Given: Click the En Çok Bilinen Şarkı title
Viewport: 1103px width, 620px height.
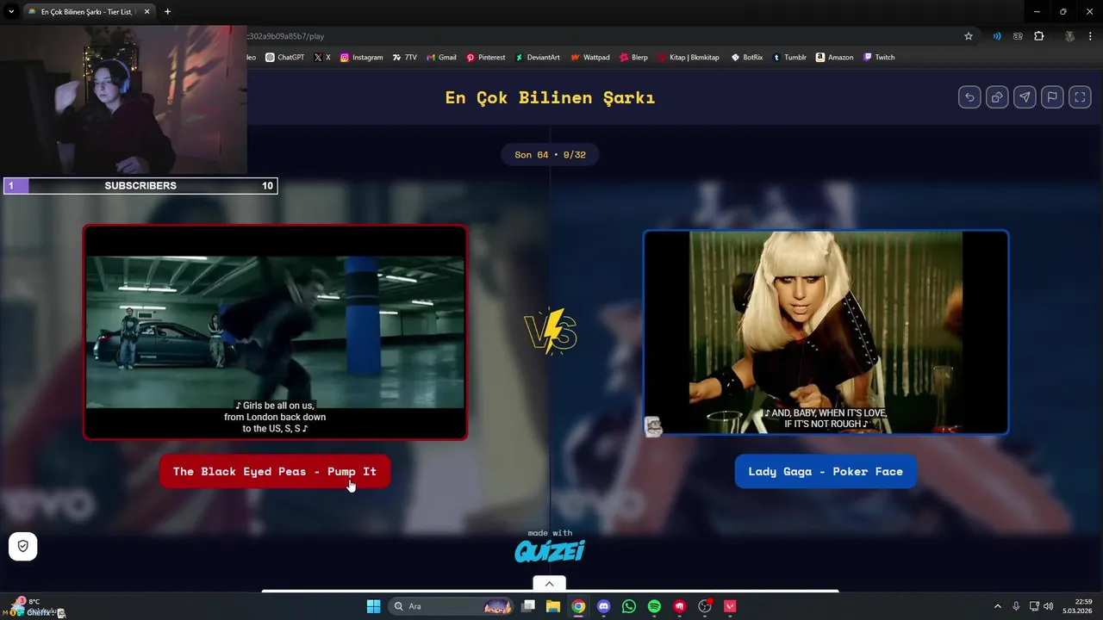Looking at the screenshot, I should click(550, 97).
